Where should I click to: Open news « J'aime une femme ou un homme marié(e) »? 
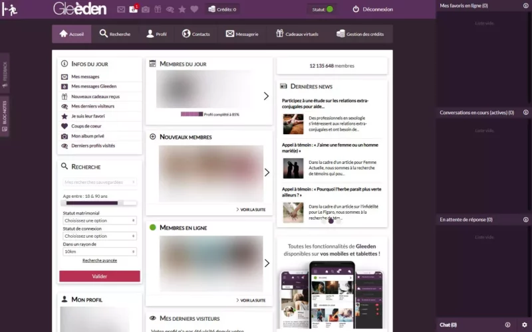click(x=330, y=147)
